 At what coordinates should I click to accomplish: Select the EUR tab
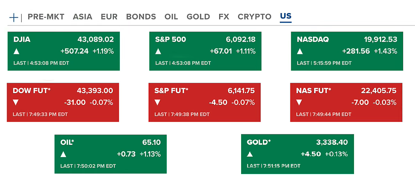tap(109, 17)
